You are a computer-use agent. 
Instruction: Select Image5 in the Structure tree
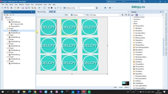point(11,44)
